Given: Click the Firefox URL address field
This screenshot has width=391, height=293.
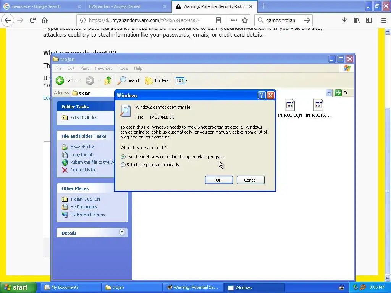Looking at the screenshot, I should point(145,20).
